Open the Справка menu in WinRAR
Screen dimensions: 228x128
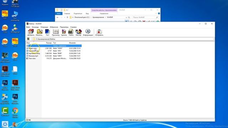coord(73,27)
